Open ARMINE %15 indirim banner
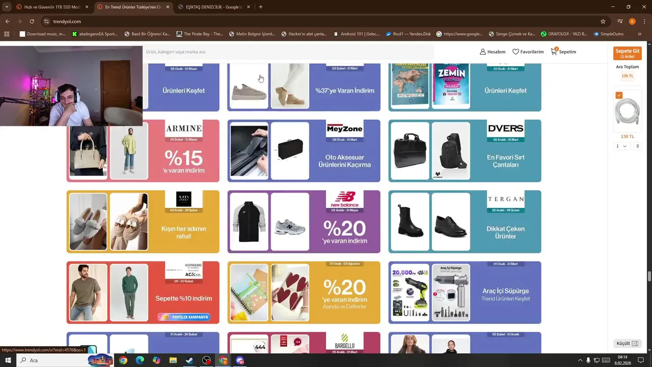The width and height of the screenshot is (652, 367). [x=143, y=151]
